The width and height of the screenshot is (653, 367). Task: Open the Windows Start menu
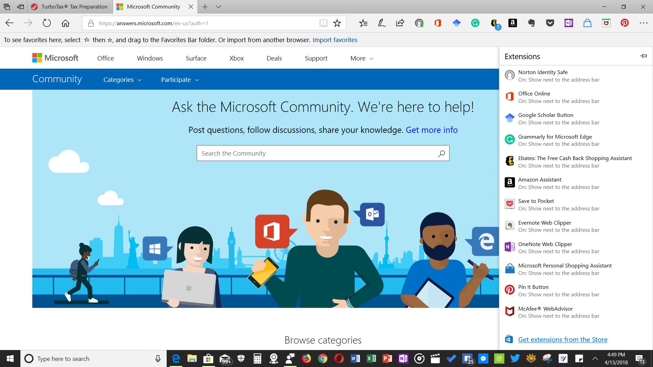(10, 359)
